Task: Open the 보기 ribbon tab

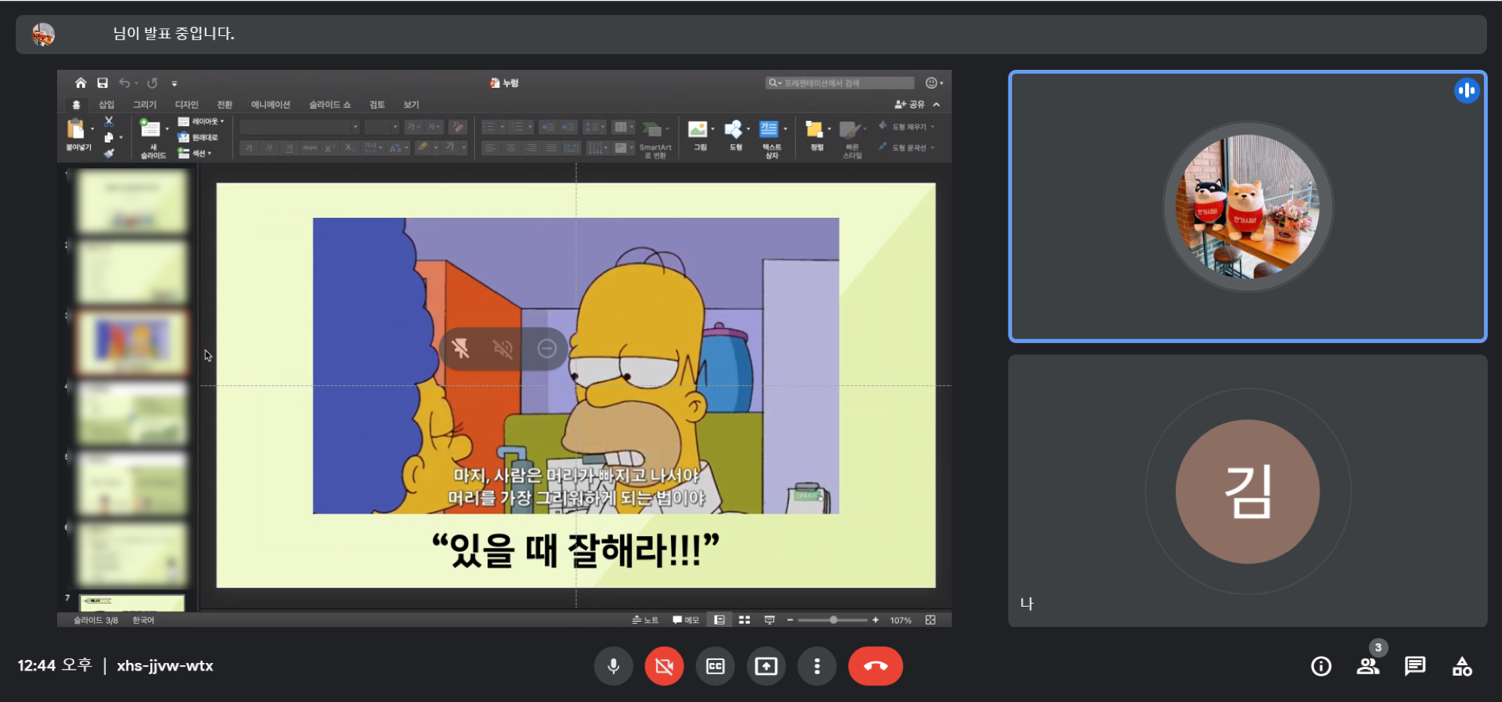Action: click(411, 104)
